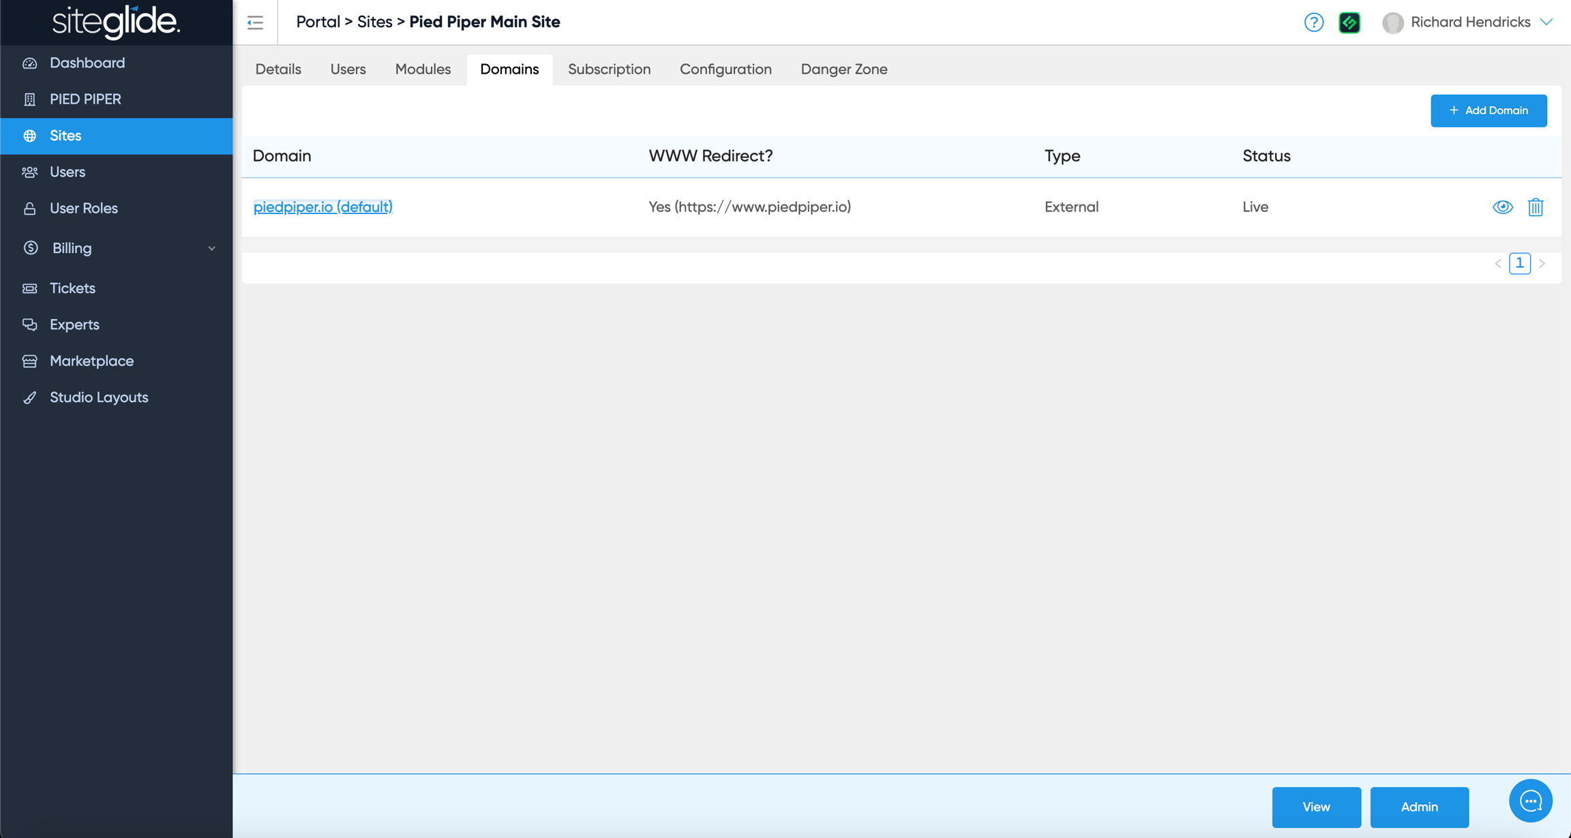
Task: Click the Dashboard gauge icon in the sidebar
Action: pos(30,63)
